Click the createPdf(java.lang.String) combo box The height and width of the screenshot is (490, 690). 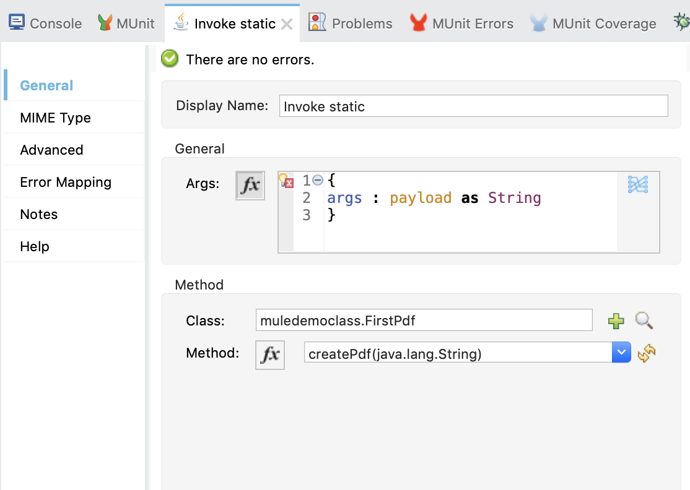point(457,353)
